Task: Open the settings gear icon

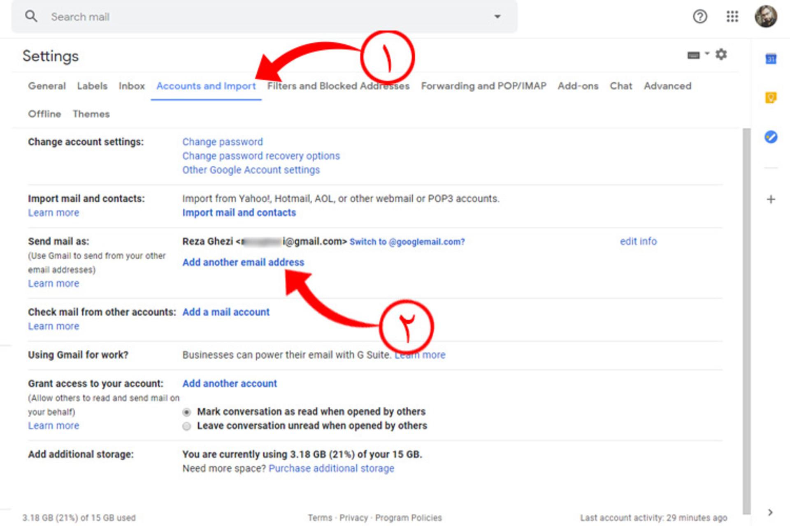Action: [721, 54]
